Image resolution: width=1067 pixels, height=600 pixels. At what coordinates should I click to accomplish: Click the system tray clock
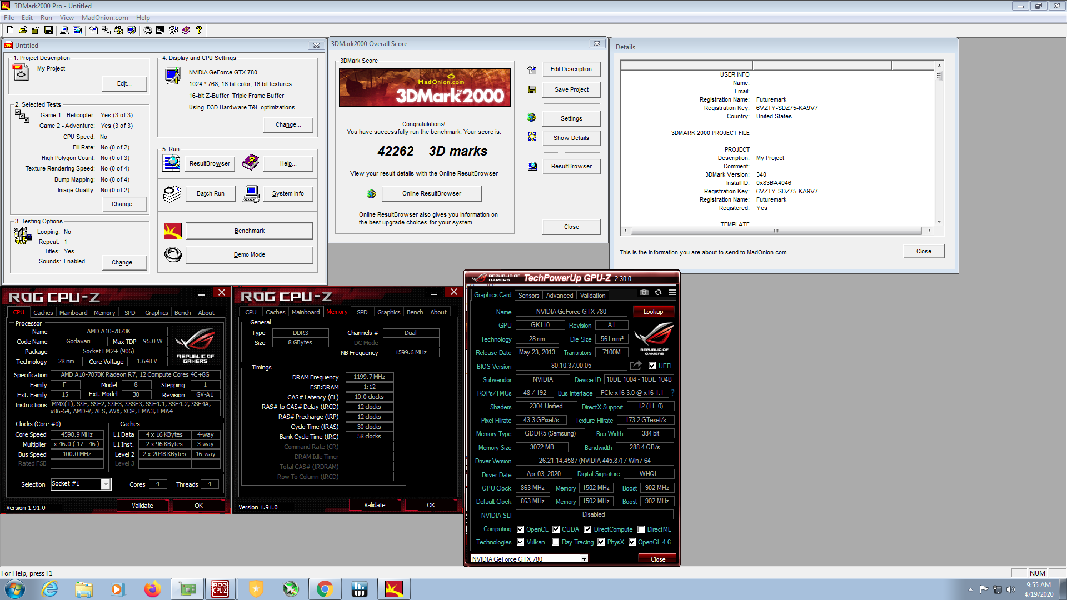pos(1038,589)
